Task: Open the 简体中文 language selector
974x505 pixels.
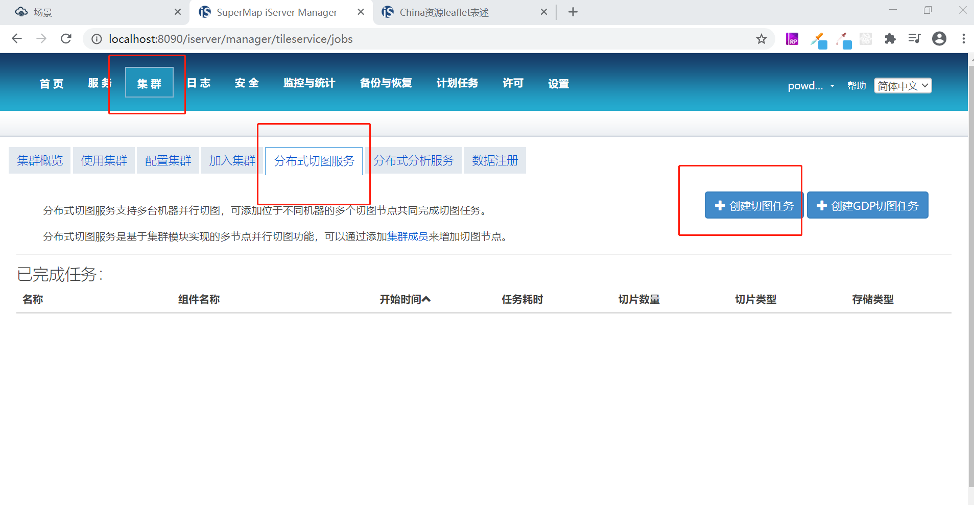Action: 903,86
